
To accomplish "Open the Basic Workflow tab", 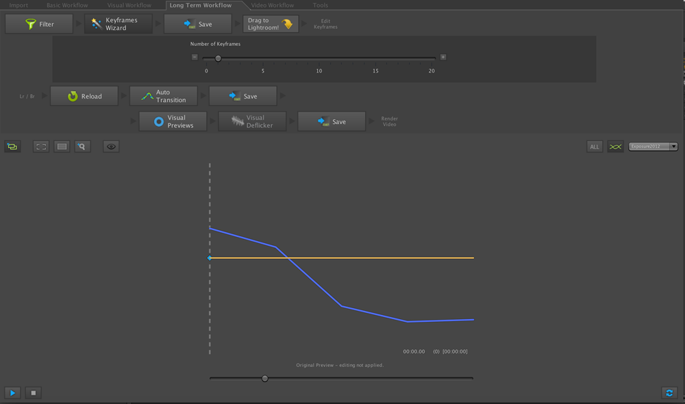I will click(67, 5).
